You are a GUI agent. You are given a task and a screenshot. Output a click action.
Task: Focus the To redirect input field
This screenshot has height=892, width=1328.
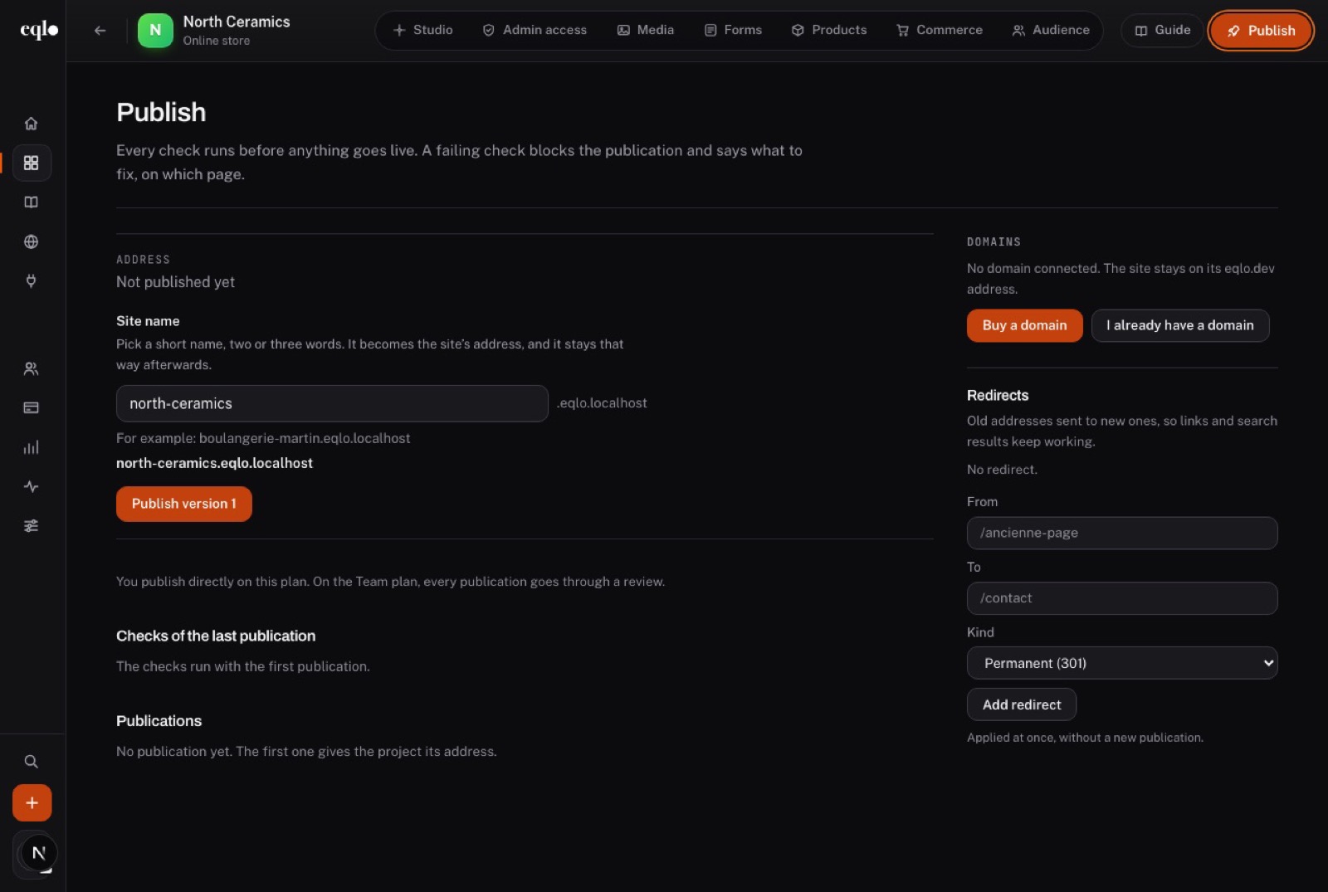click(x=1122, y=598)
